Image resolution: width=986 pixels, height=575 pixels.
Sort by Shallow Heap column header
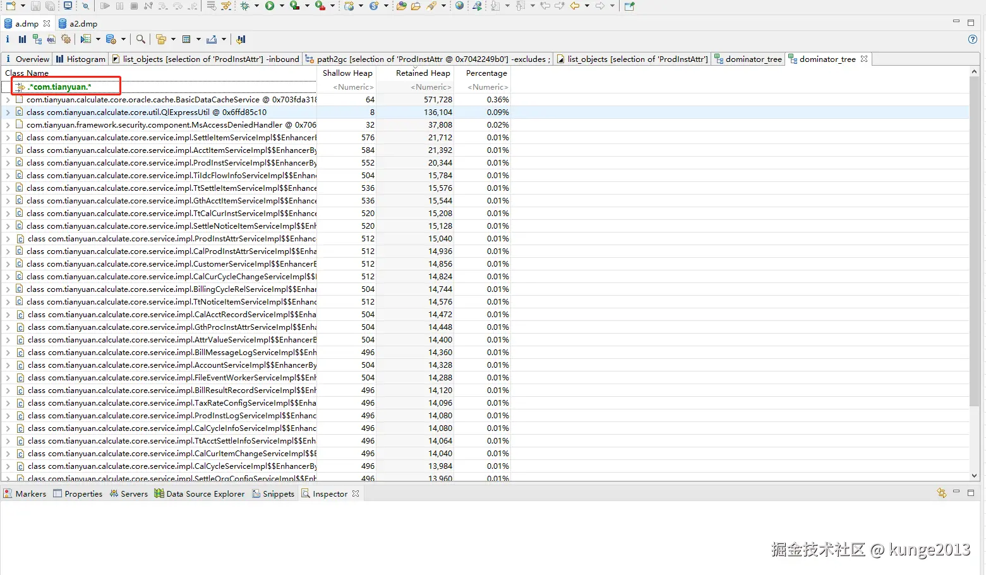[347, 73]
